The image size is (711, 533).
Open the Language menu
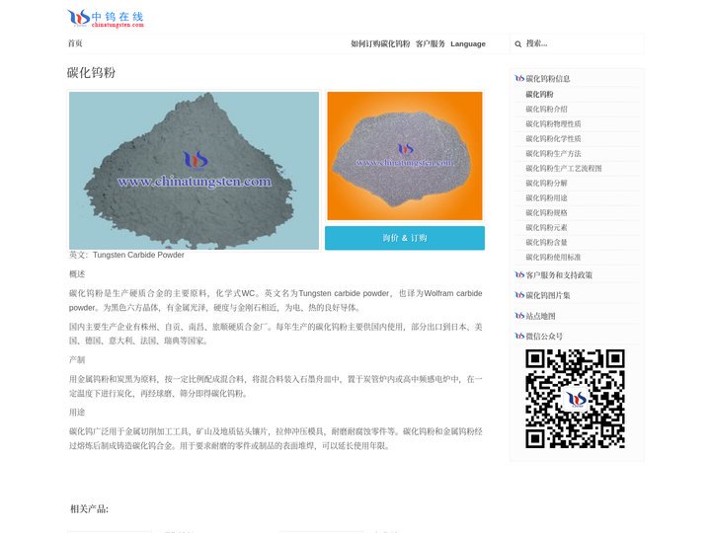(468, 44)
